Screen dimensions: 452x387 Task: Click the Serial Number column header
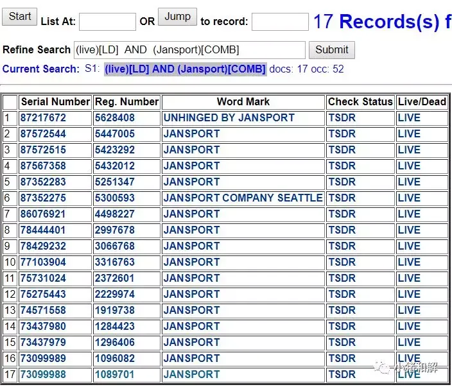(55, 101)
